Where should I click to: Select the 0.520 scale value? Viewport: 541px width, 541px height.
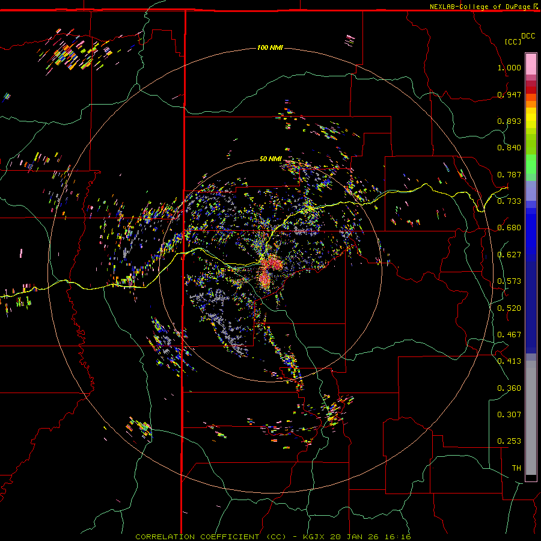509,308
